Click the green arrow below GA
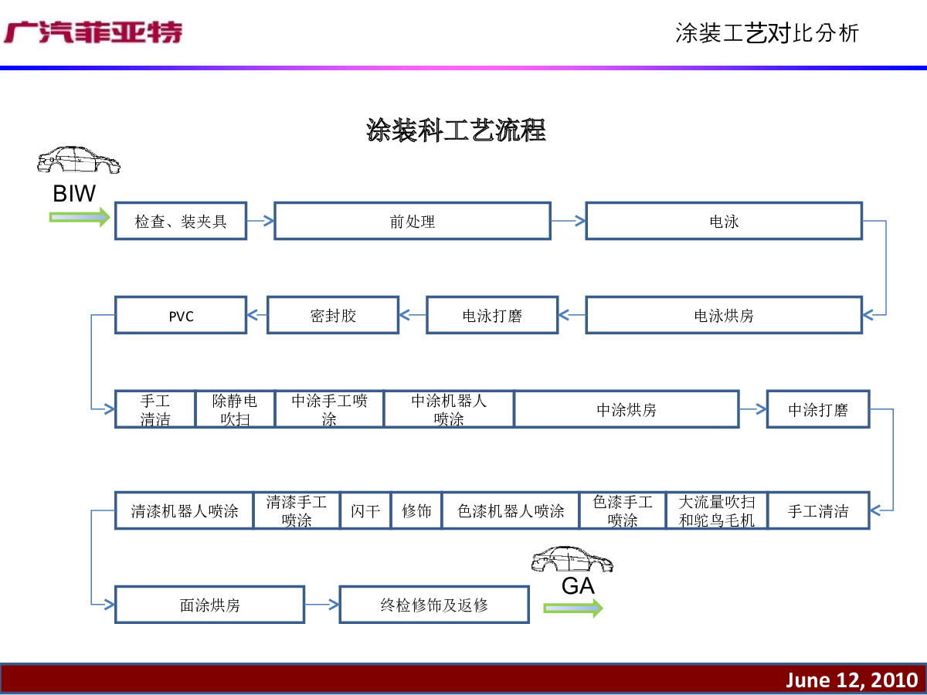The width and height of the screenshot is (927, 695). (573, 608)
